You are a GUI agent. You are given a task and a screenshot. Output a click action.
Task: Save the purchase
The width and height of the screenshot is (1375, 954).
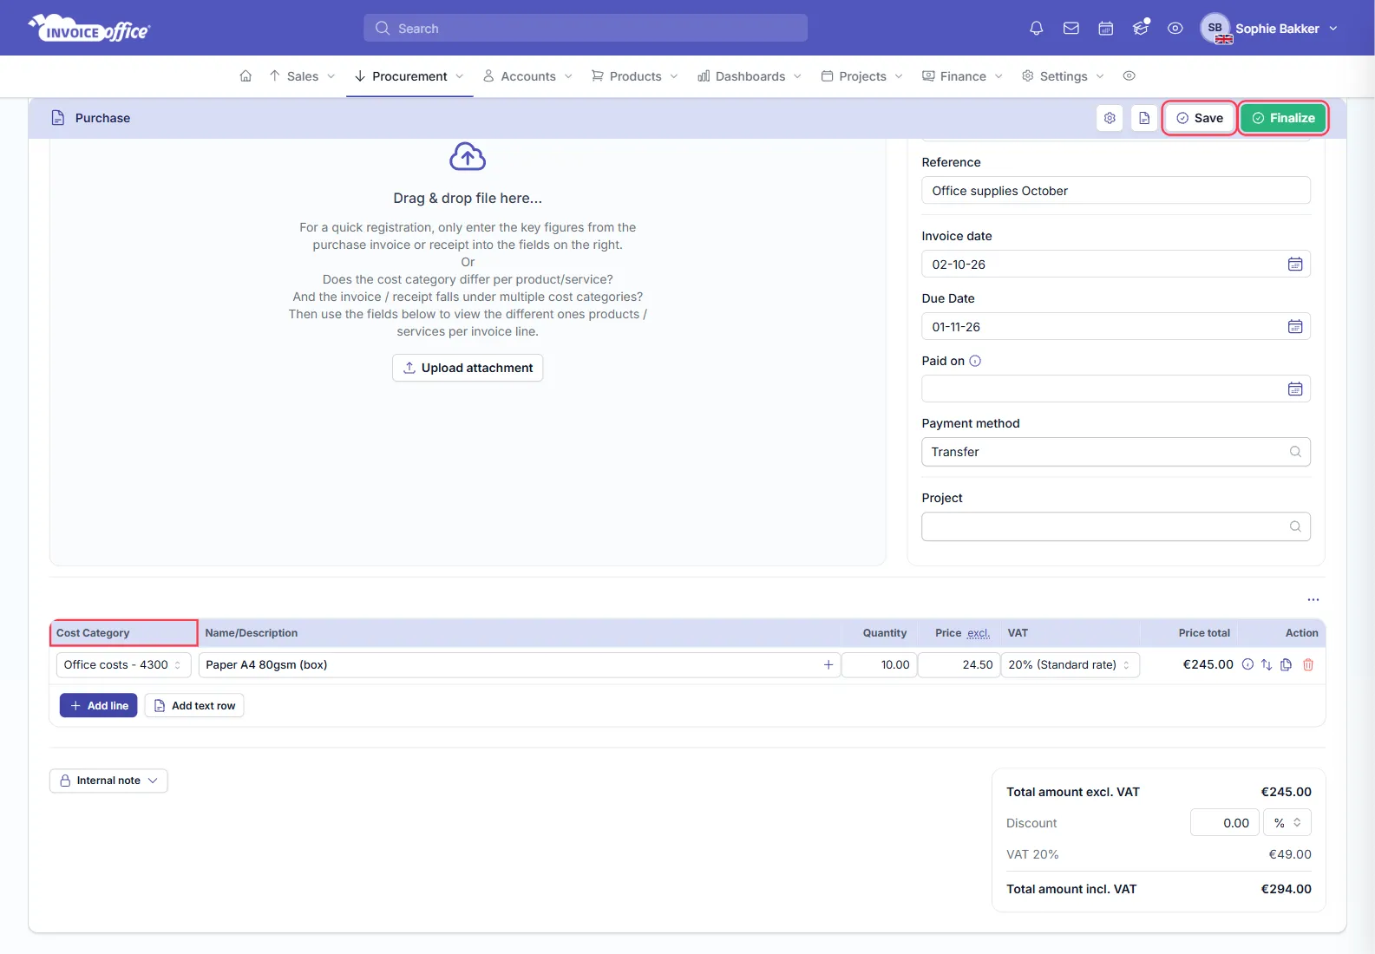point(1199,118)
